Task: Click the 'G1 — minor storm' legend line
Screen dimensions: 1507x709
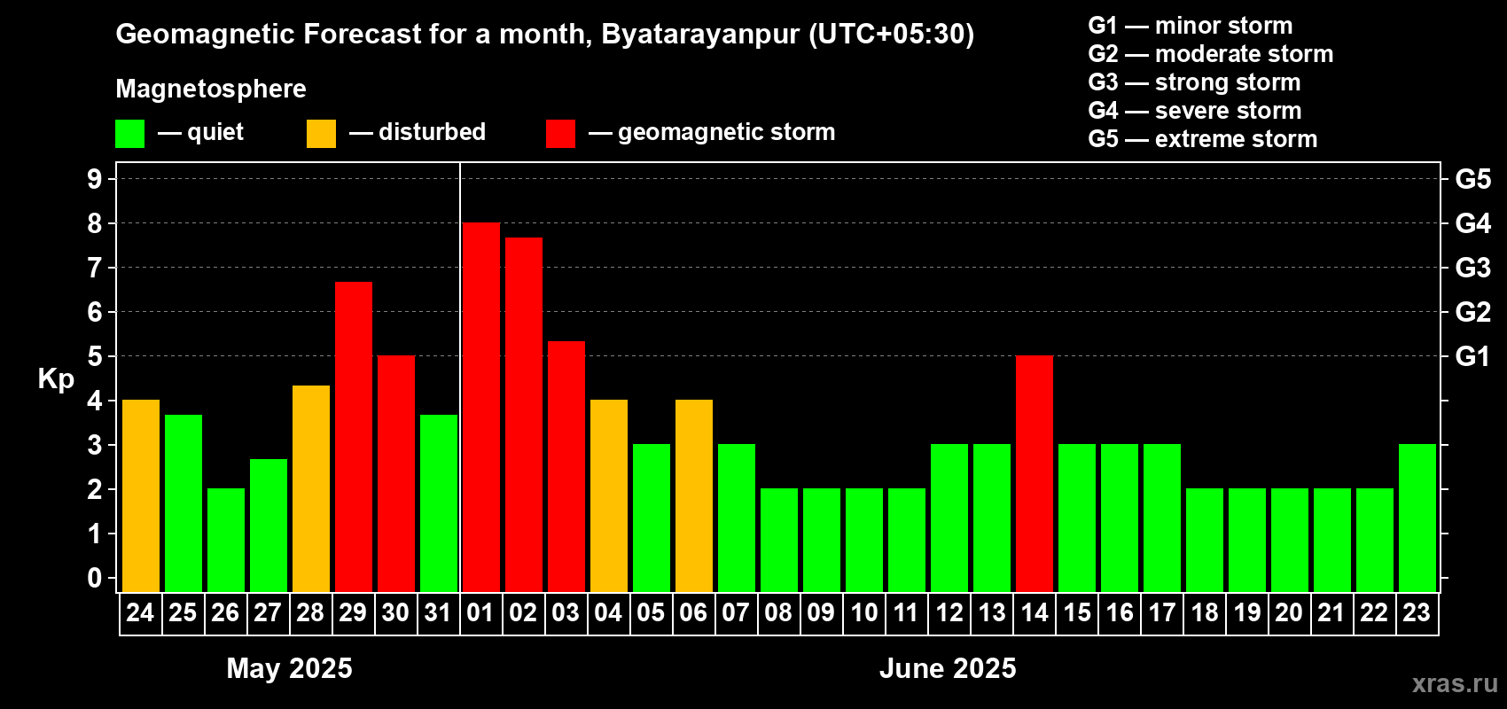Action: point(1191,26)
